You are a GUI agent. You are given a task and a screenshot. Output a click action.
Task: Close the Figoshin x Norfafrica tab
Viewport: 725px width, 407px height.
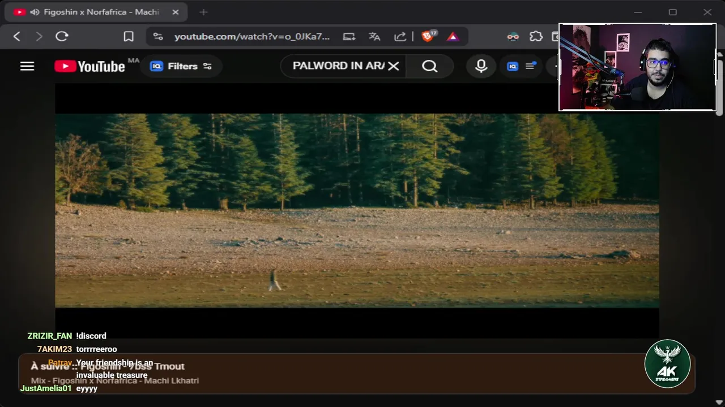[175, 12]
